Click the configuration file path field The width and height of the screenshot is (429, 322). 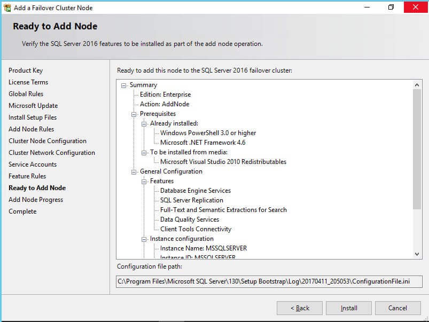[269, 281]
